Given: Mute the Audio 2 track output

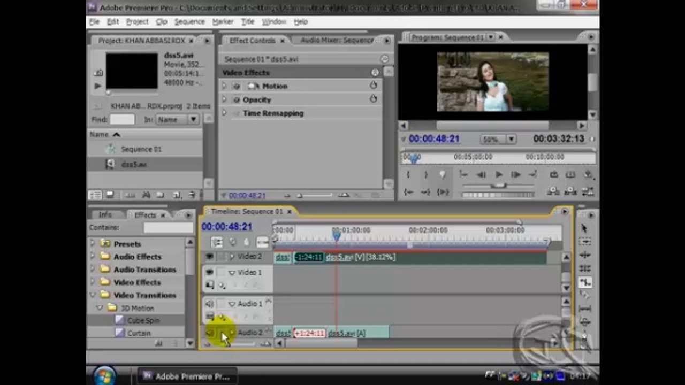Looking at the screenshot, I should [x=210, y=333].
